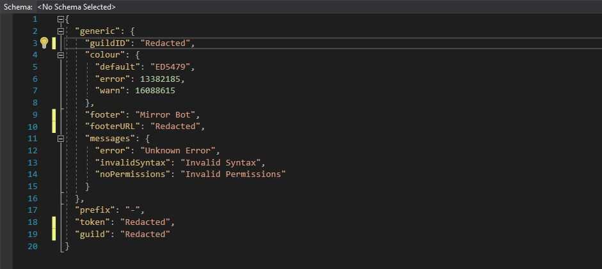The image size is (602, 269).
Task: Click the "prefix" key on line 17
Action: tap(95, 210)
